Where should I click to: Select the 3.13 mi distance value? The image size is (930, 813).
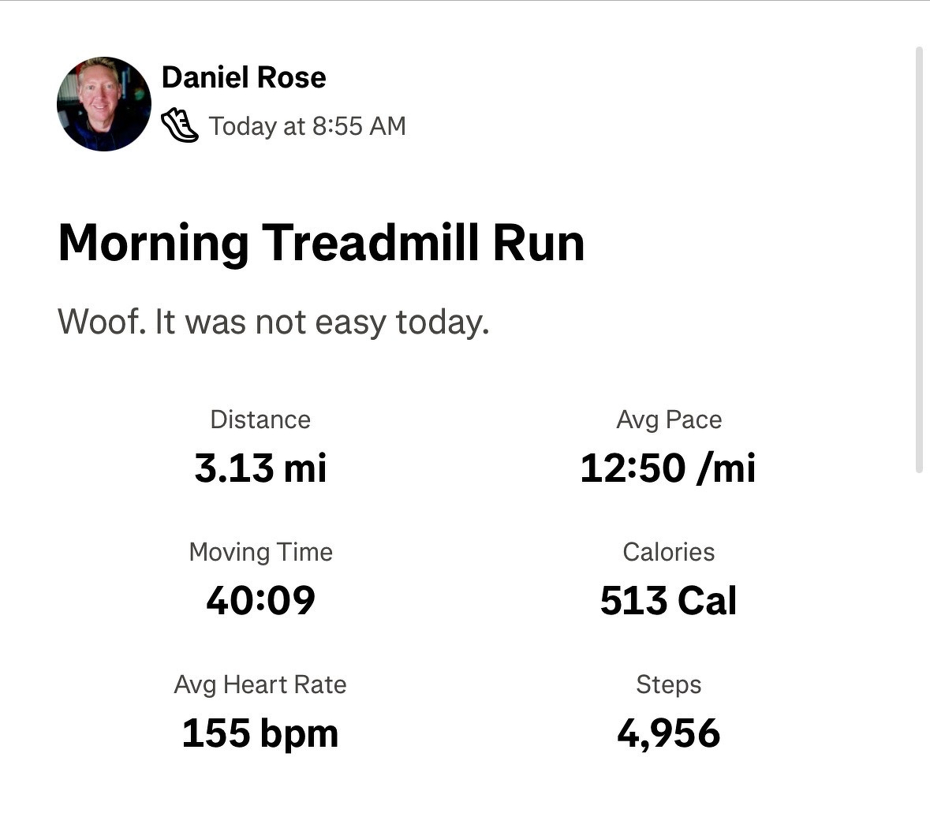pyautogui.click(x=260, y=468)
